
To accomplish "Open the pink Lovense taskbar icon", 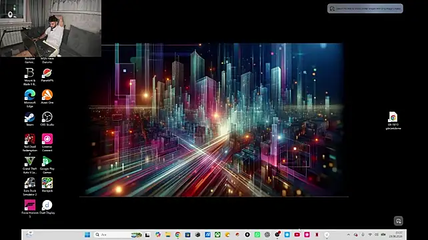I will pyautogui.click(x=307, y=235).
